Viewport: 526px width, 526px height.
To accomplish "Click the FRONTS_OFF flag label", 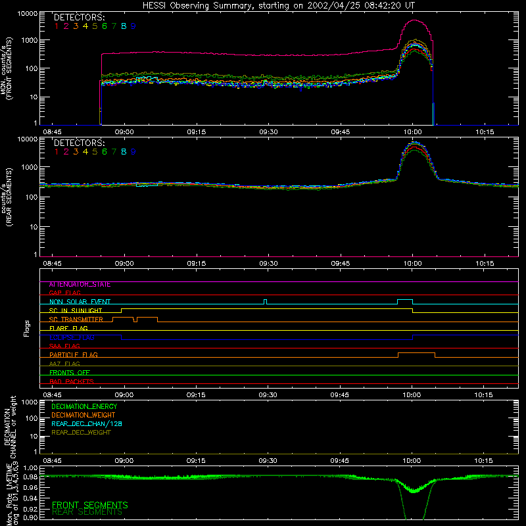I will point(70,373).
